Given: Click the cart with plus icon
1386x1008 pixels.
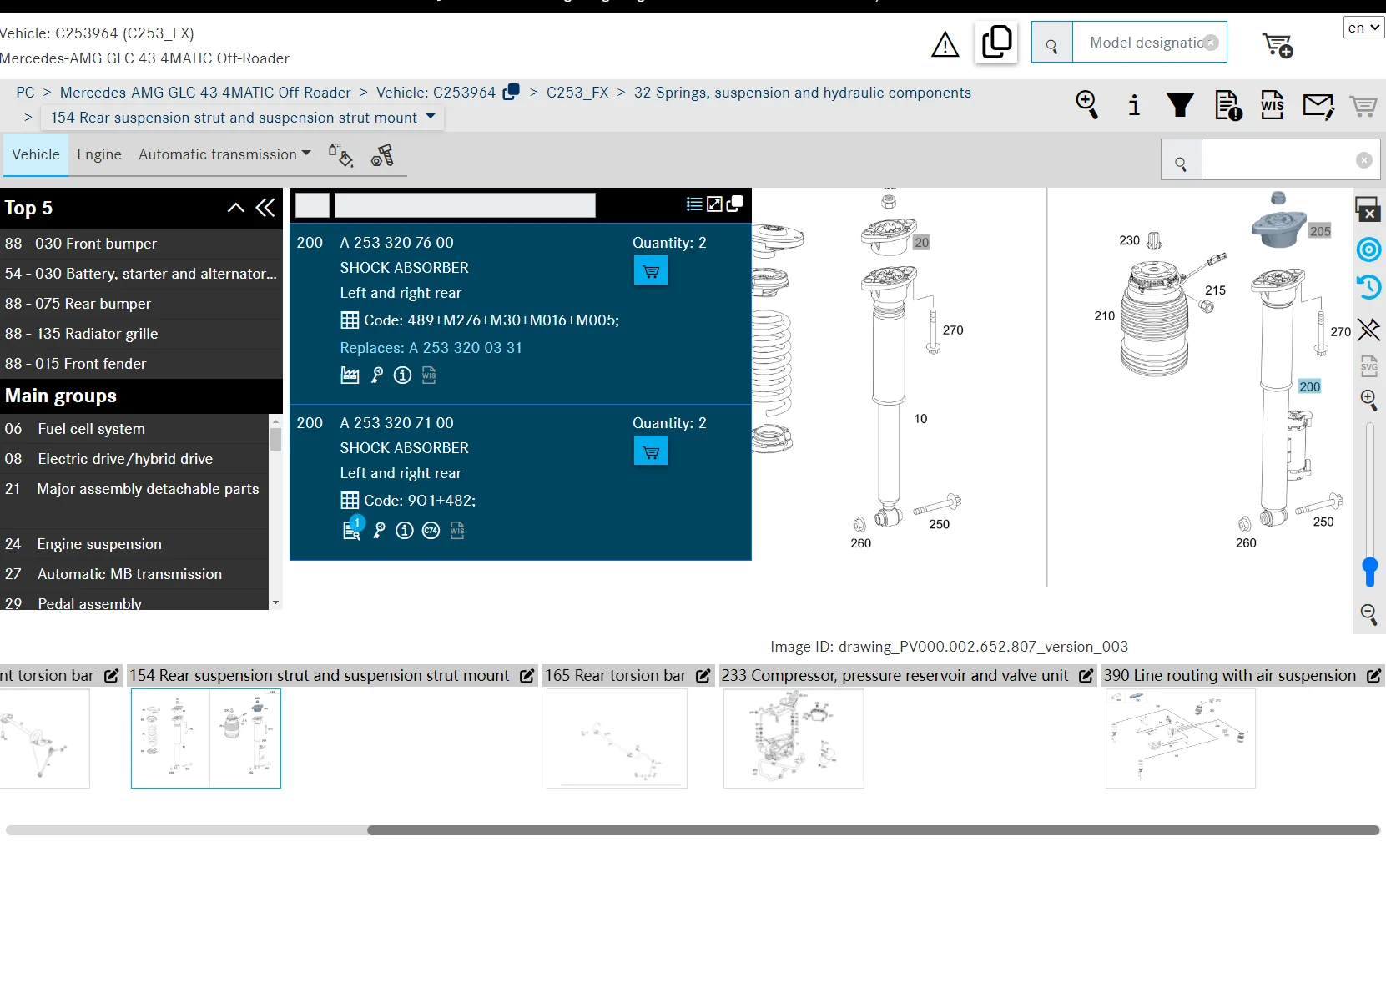Looking at the screenshot, I should pos(1277,45).
